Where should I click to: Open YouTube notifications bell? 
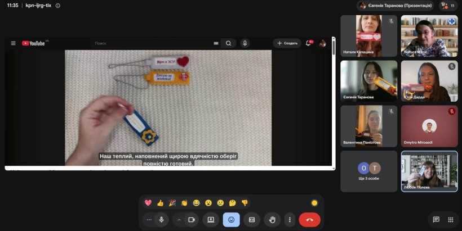[x=309, y=43]
